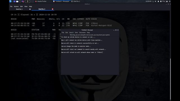Open the Mousepad Document menu
Screen dimensions: 180x101
pyautogui.click(x=82, y=33)
